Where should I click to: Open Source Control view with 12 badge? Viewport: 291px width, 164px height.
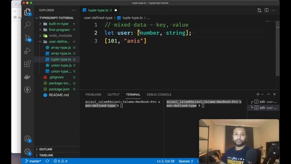click(28, 38)
